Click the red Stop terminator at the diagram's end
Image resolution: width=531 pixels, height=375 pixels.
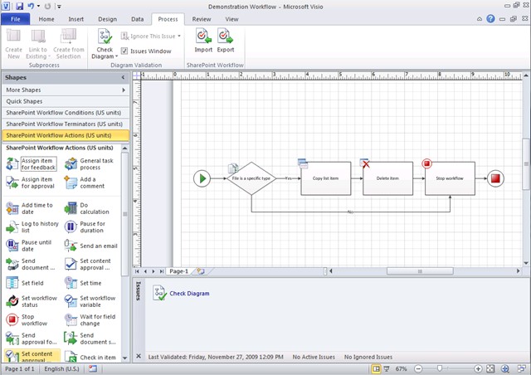point(495,178)
